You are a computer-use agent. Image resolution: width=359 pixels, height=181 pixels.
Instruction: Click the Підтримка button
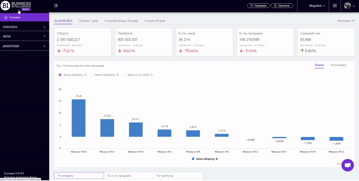tap(259, 6)
